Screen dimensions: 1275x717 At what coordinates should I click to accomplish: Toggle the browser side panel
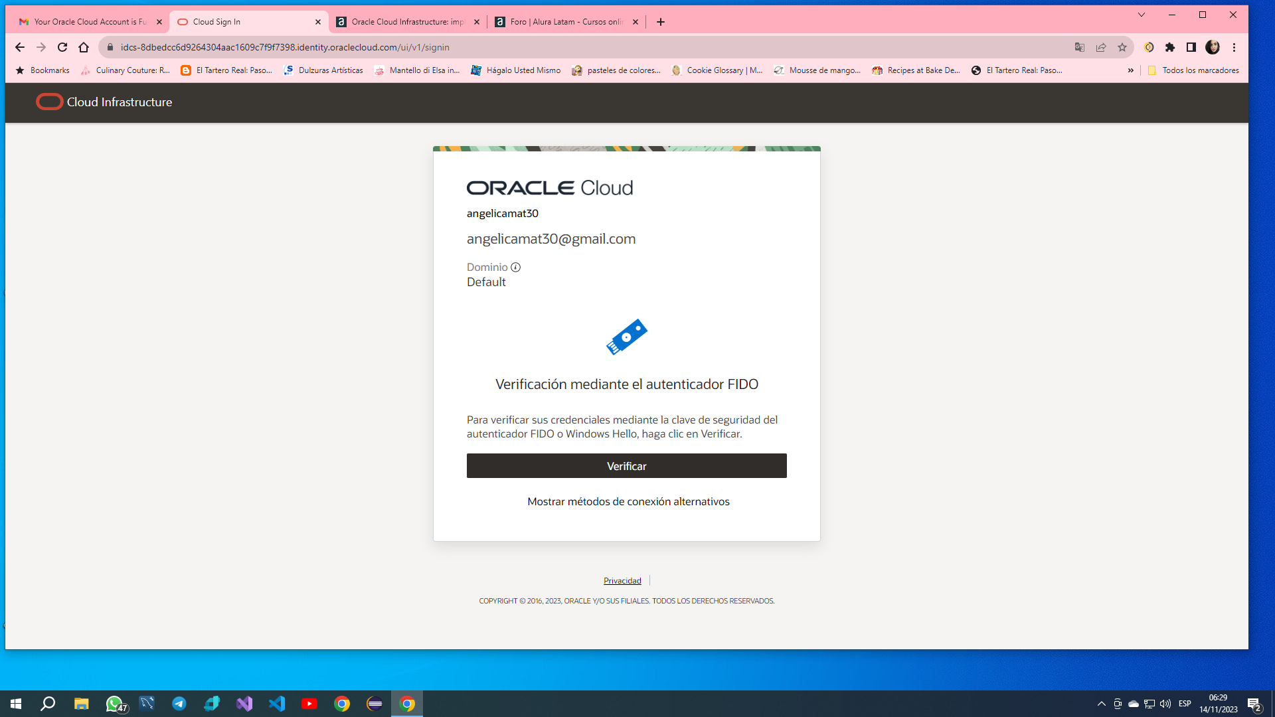1191,47
